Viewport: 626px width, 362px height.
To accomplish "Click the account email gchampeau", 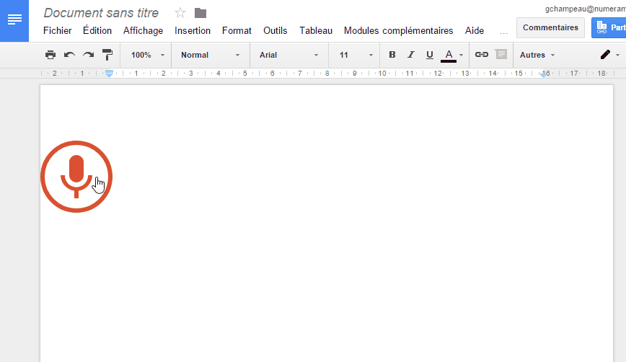I will [x=586, y=9].
